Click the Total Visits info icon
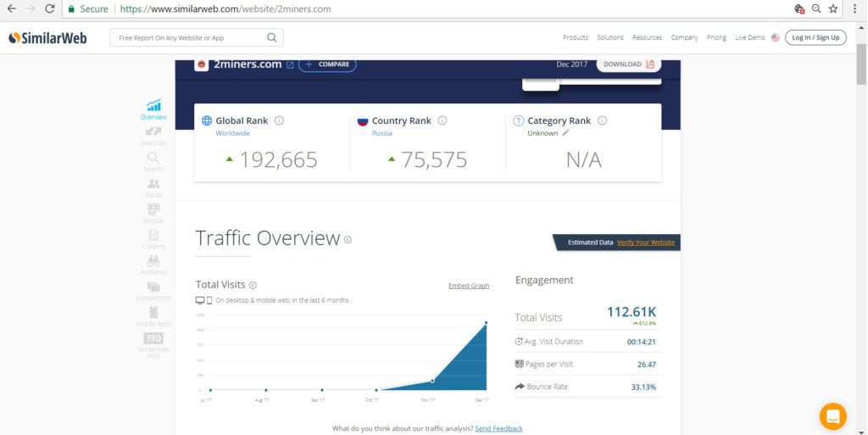Viewport: 868px width, 435px height. coord(253,286)
